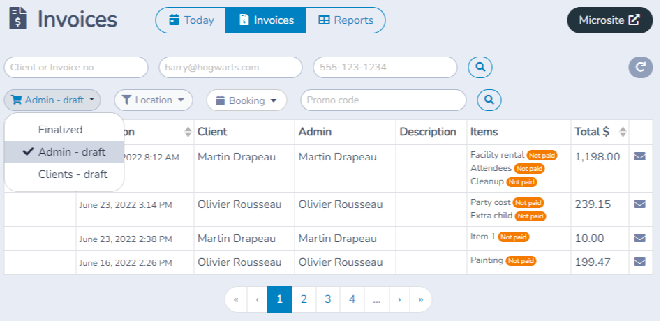Image resolution: width=661 pixels, height=321 pixels.
Task: Click the envelope icon in the 199.47 row
Action: pos(639,262)
